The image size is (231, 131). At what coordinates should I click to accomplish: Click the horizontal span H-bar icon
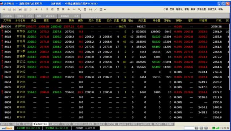pyautogui.click(x=90, y=9)
